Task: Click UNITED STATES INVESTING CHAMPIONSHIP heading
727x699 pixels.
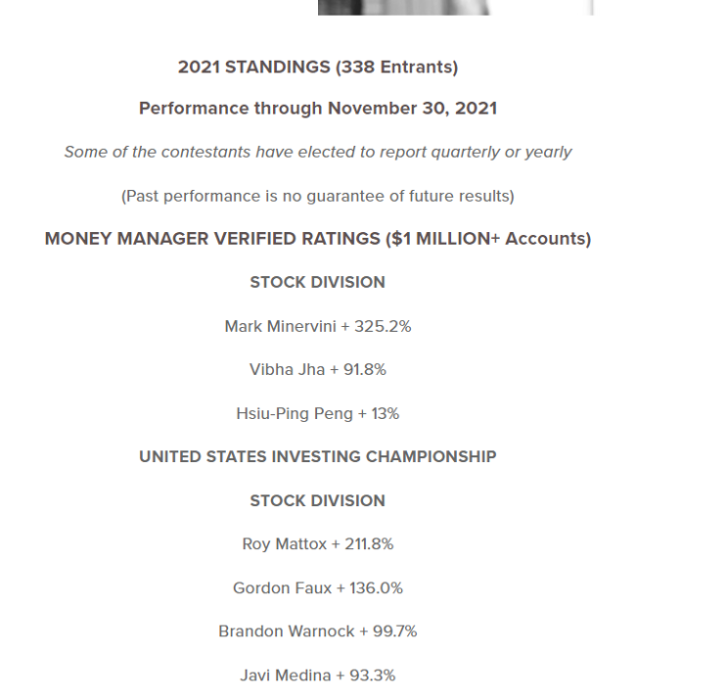Action: click(x=318, y=456)
